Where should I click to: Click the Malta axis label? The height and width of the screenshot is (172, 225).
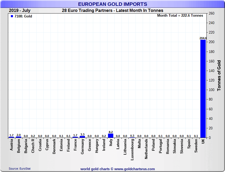[x=139, y=143]
